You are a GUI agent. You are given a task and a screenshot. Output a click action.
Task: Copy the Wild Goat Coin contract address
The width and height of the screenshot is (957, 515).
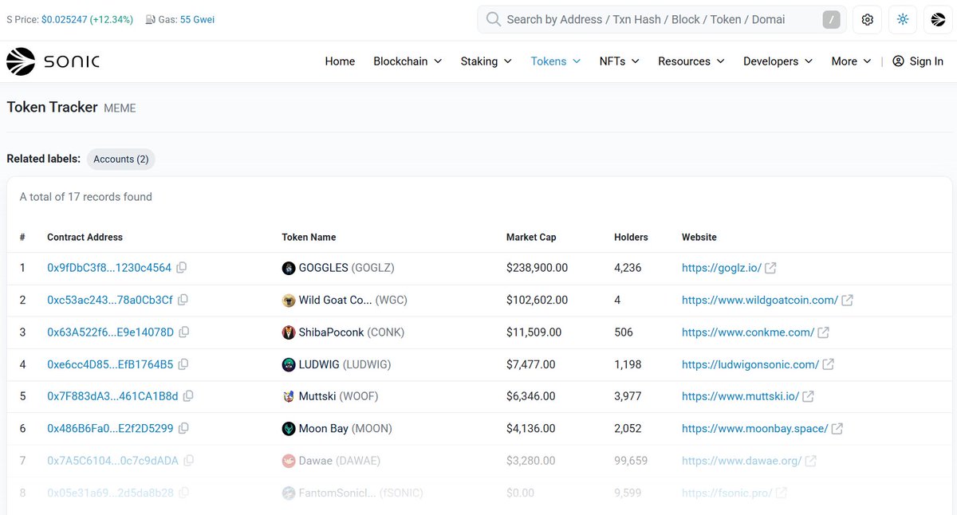point(183,300)
